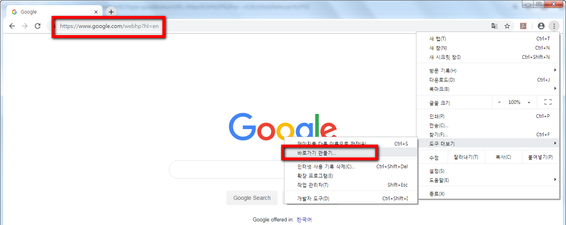Viewport: 566px width, 225px height.
Task: Choose 페이지를 다른 이름으로 저장(A)
Action: tap(351, 143)
